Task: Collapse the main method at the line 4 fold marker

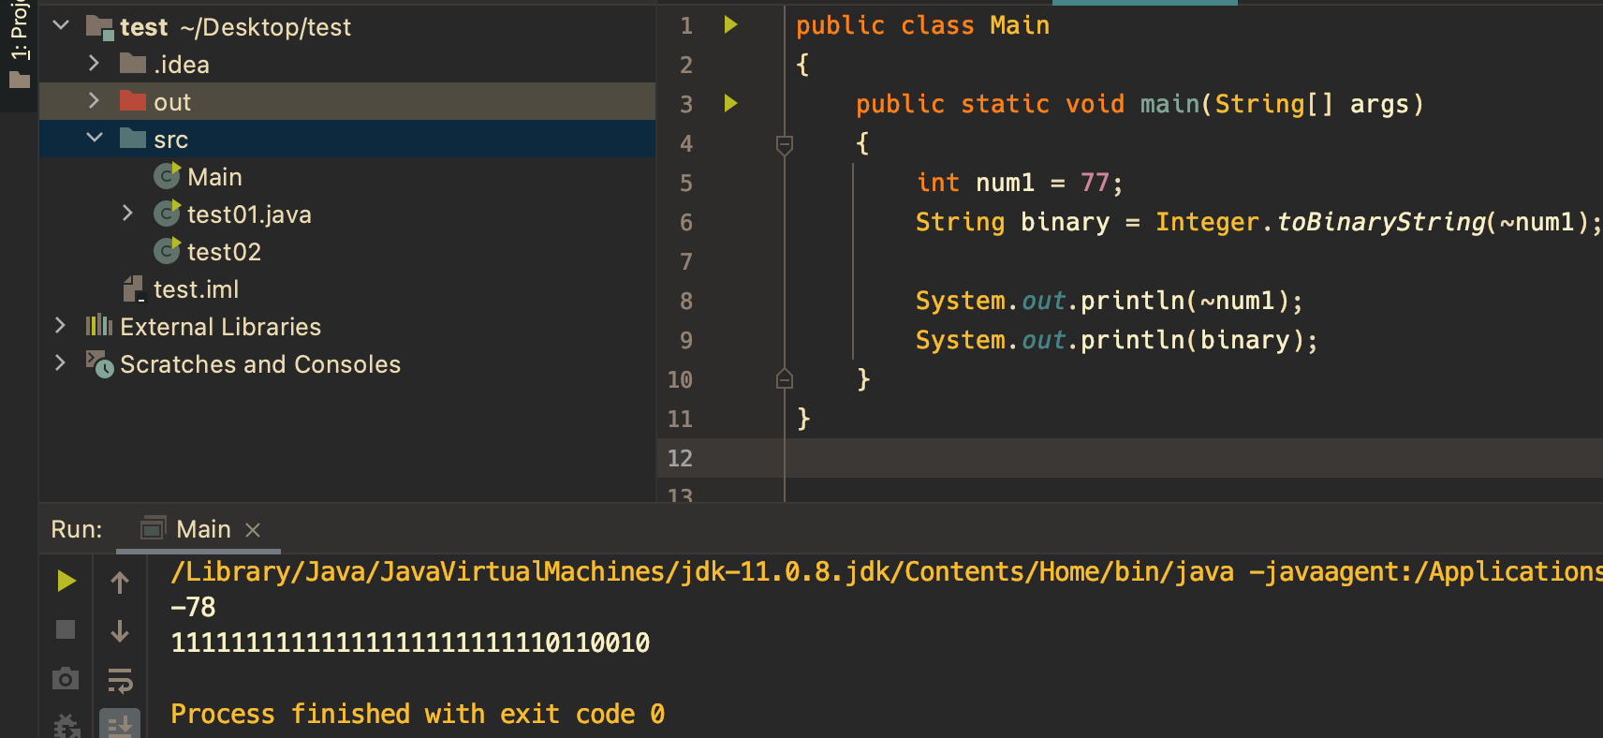Action: pos(785,144)
